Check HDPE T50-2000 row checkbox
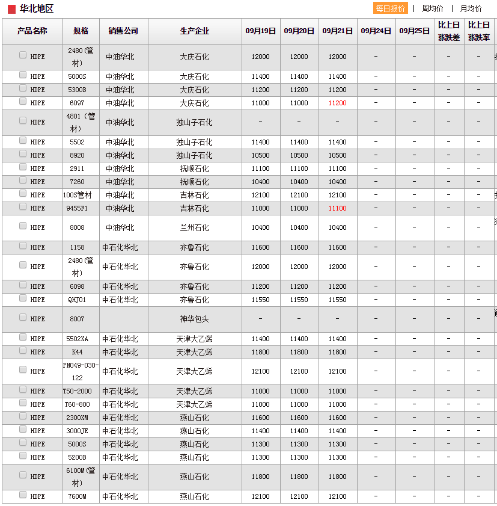497x506 pixels. [23, 389]
